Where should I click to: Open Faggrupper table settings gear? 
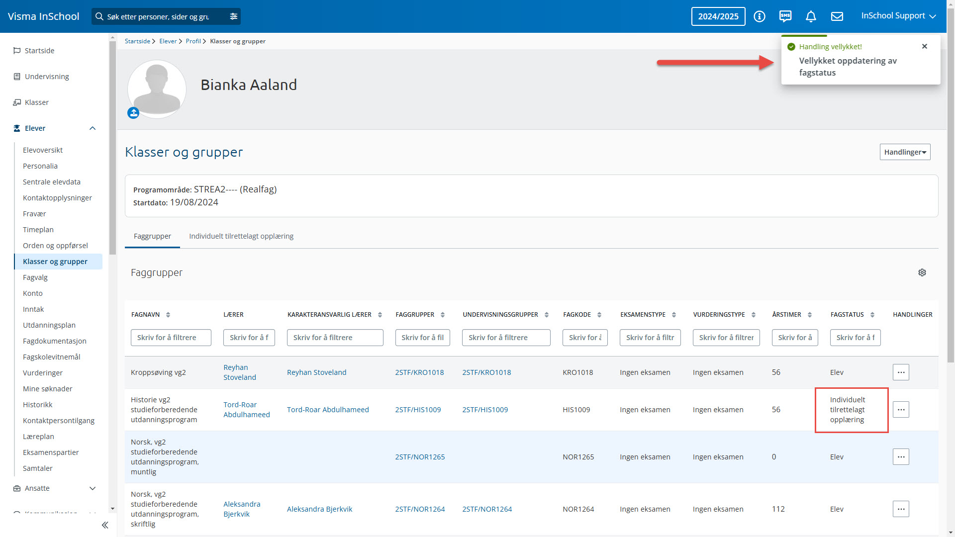click(x=922, y=272)
